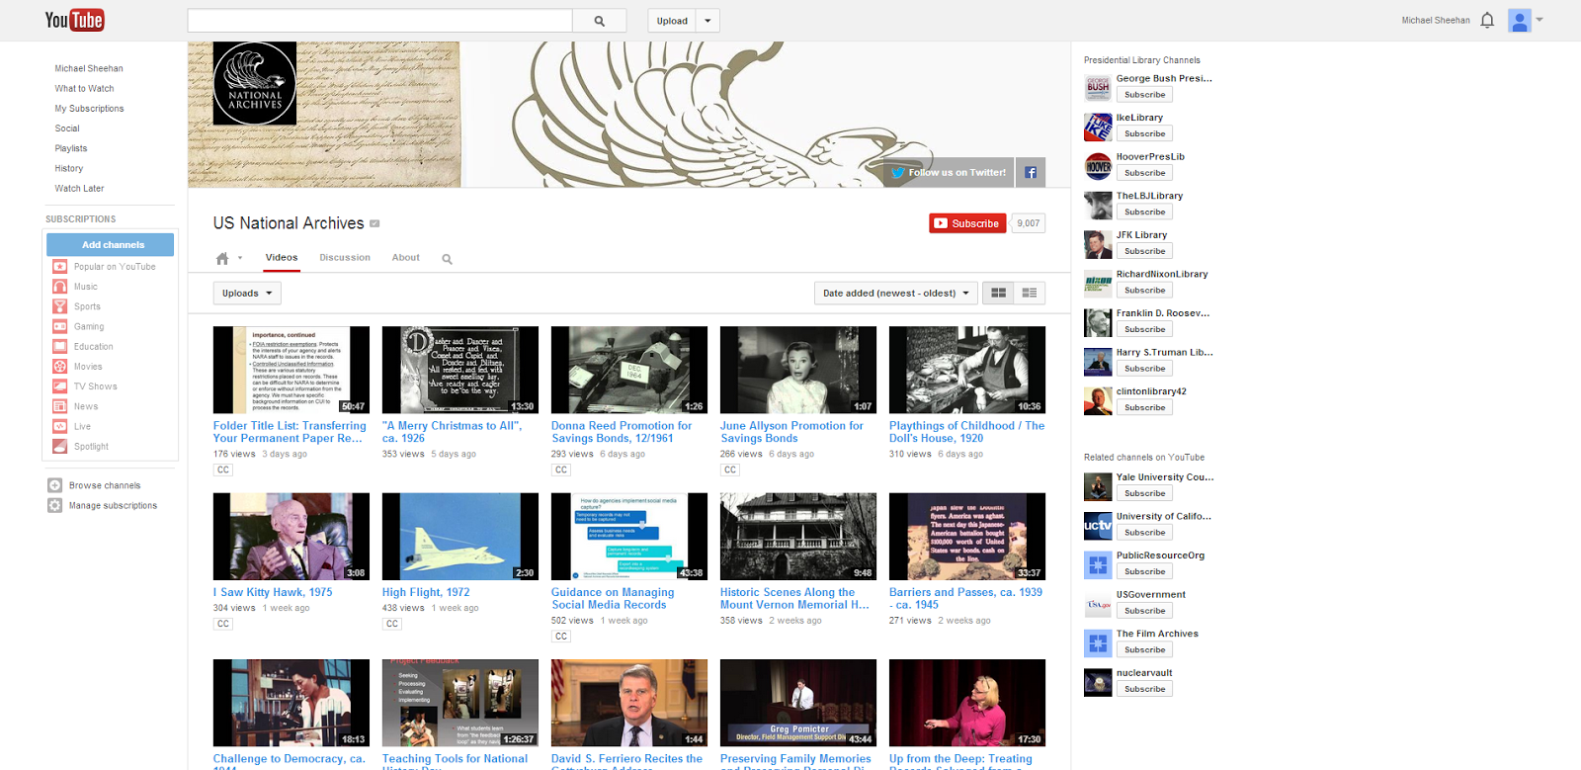
Task: Subscribe to The Film Archives
Action: (1144, 649)
